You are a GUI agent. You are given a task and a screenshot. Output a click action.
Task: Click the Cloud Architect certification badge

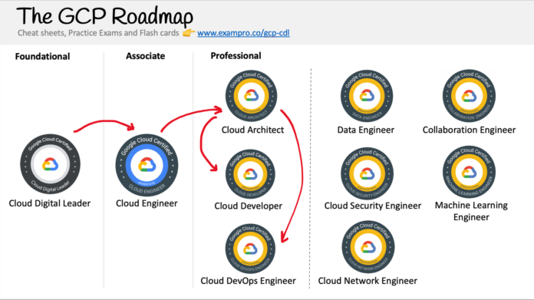point(251,96)
